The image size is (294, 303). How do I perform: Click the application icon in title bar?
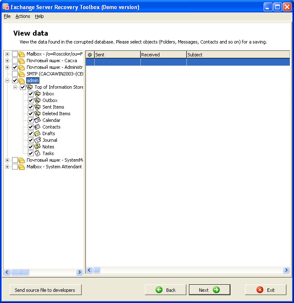click(6, 7)
